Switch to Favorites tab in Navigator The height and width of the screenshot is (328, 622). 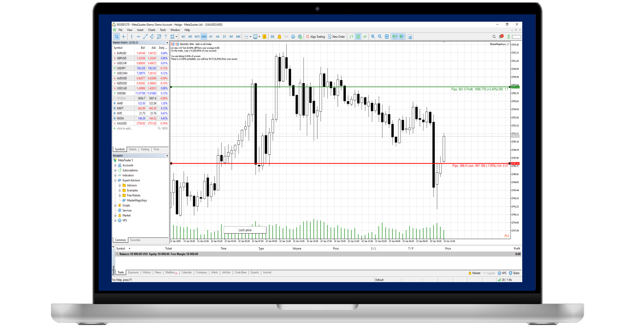(x=135, y=240)
